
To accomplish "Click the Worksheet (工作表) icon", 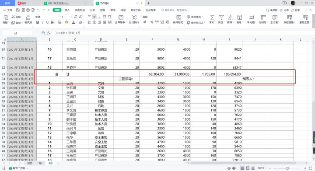I will coord(275,17).
